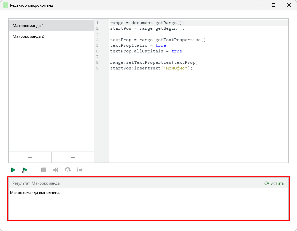Run the macro with the green play icon
Image resolution: width=297 pixels, height=231 pixels.
13,170
